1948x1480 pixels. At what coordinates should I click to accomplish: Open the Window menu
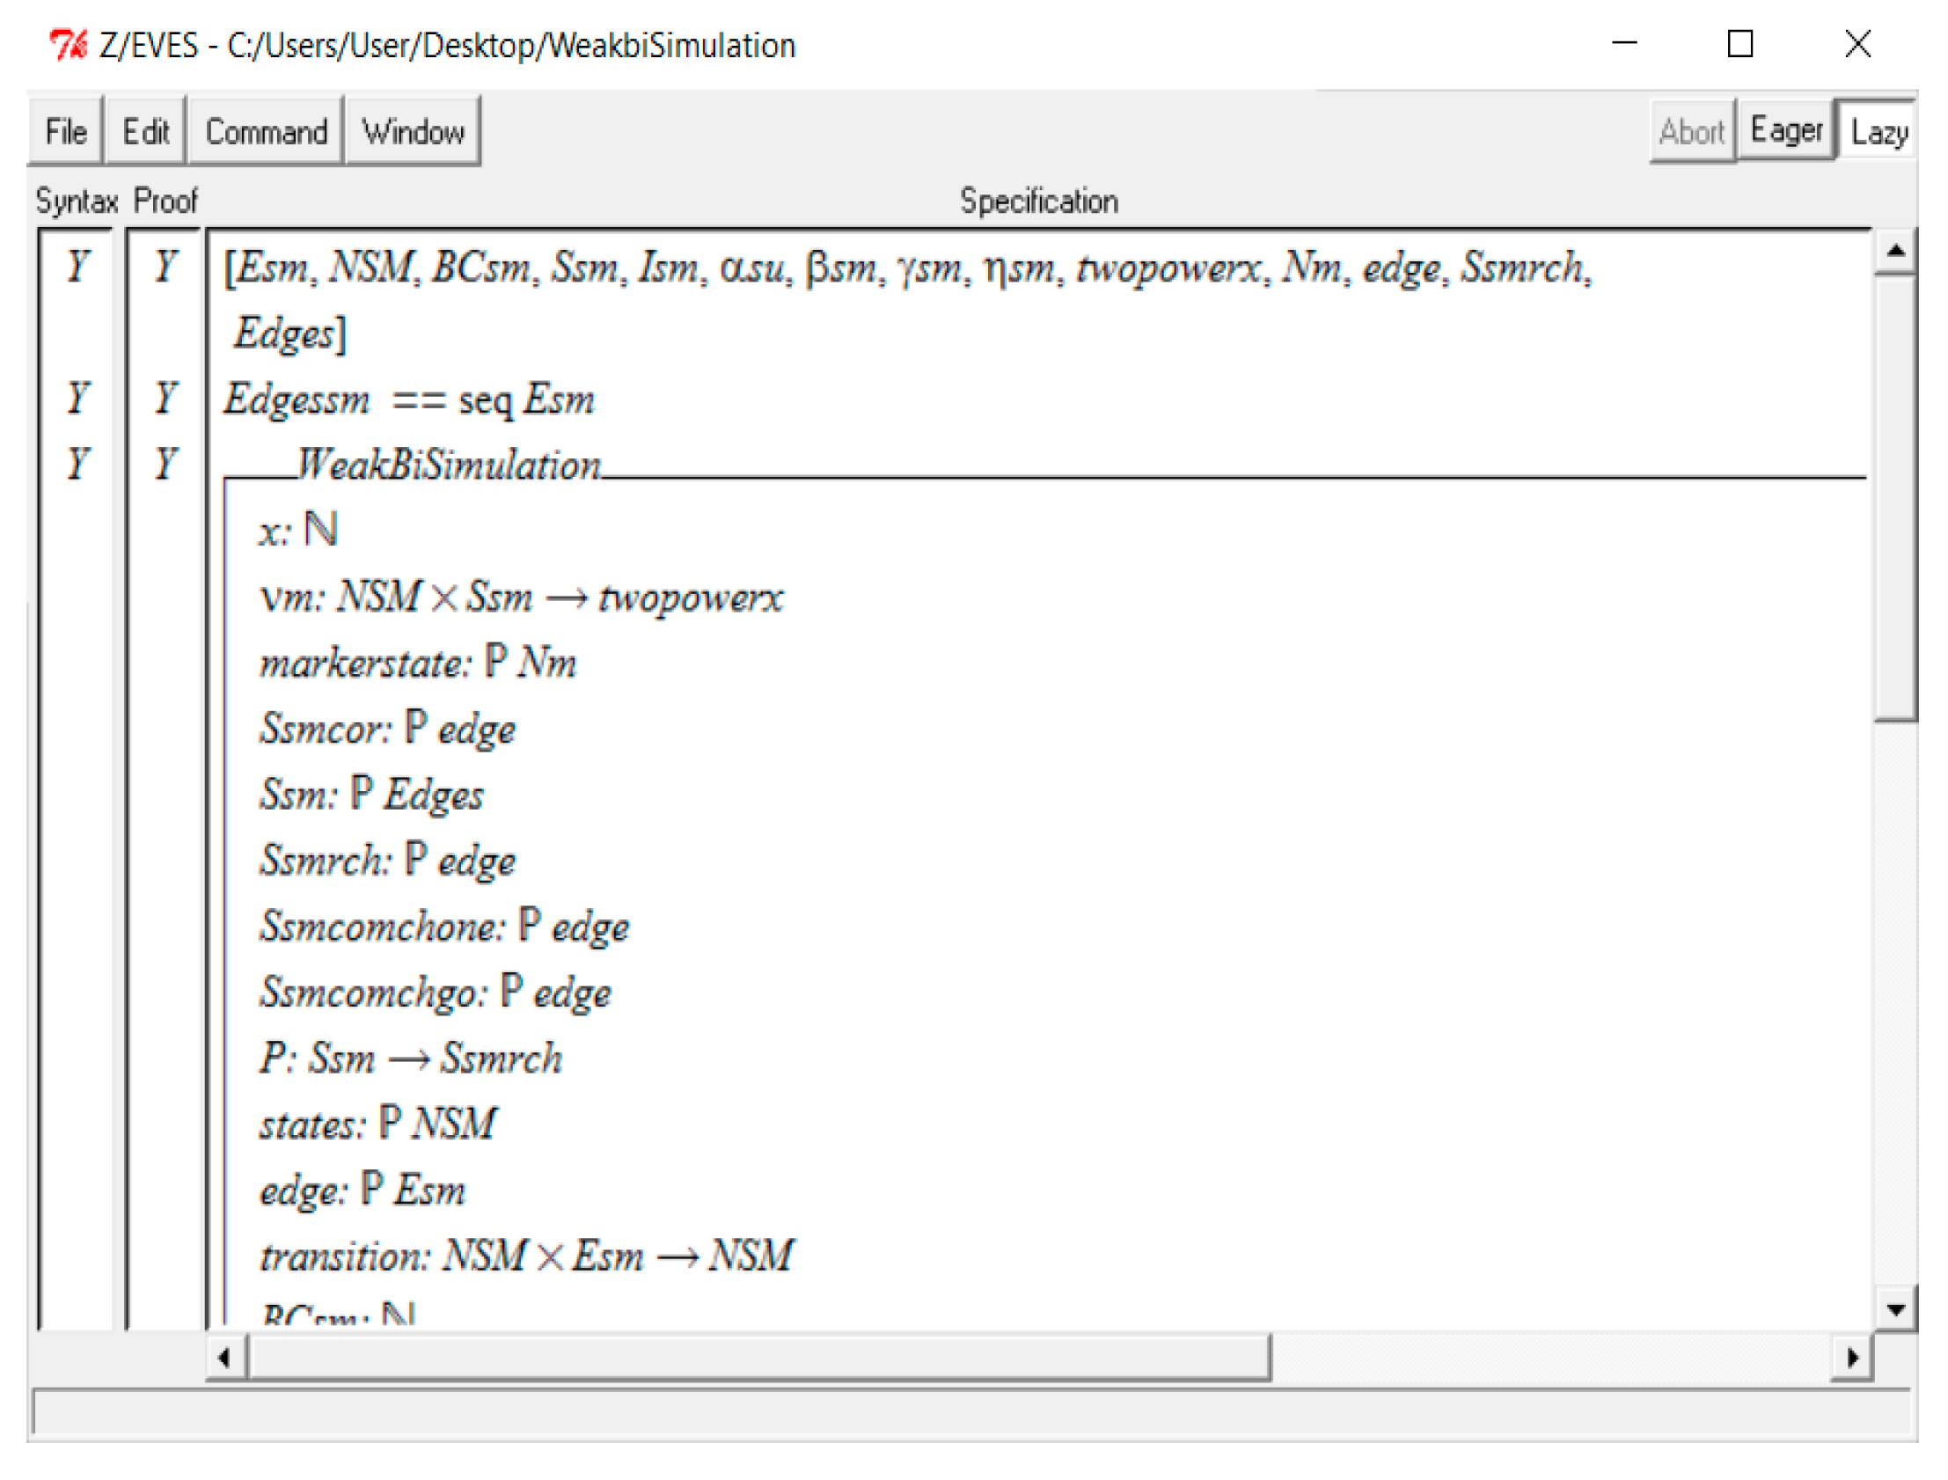413,132
